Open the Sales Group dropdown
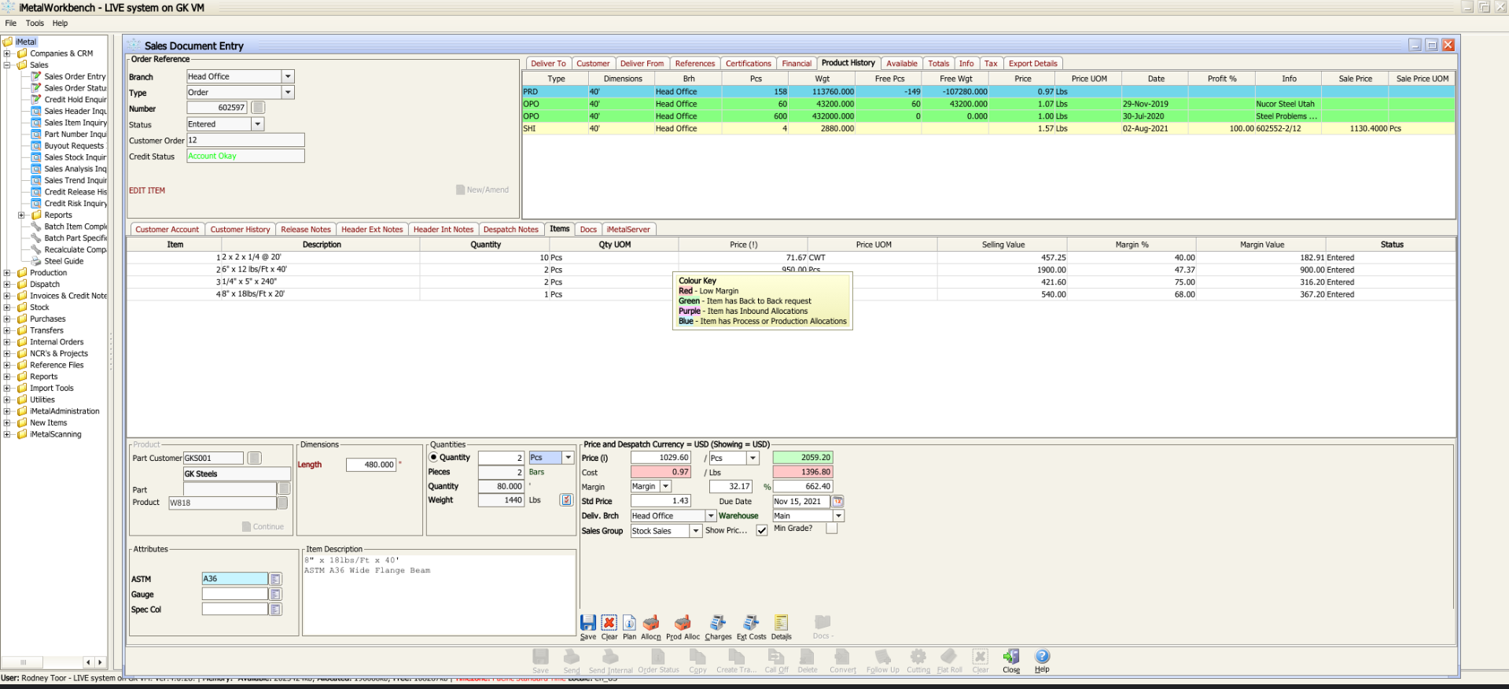The image size is (1509, 689). click(695, 531)
